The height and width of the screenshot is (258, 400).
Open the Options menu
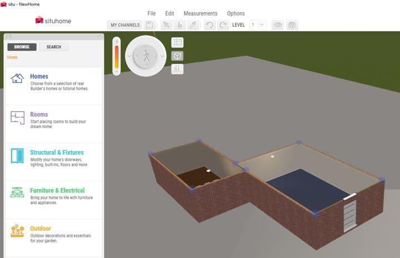click(x=236, y=13)
